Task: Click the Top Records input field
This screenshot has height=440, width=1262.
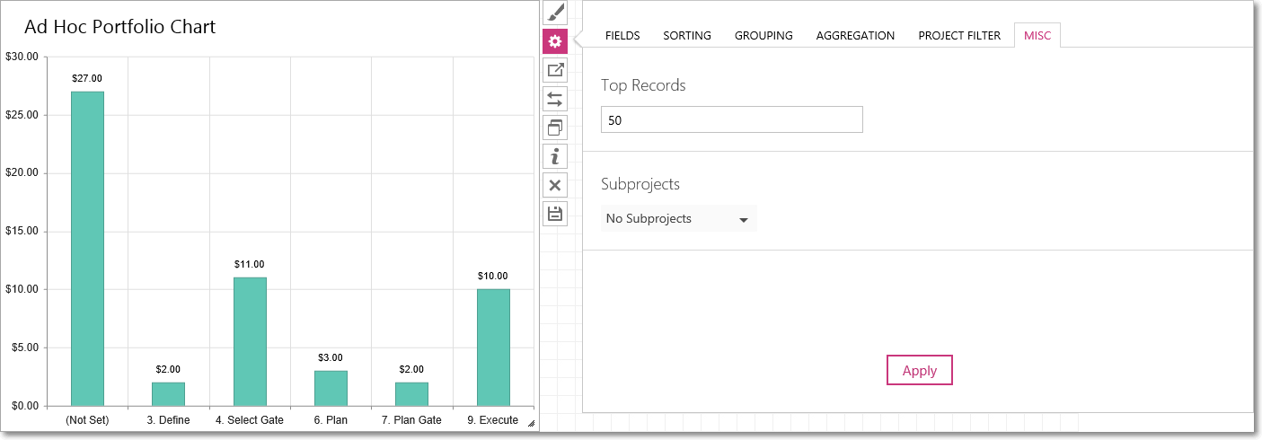Action: [x=732, y=119]
